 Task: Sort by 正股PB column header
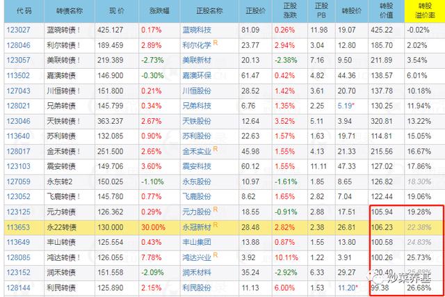tap(321, 11)
